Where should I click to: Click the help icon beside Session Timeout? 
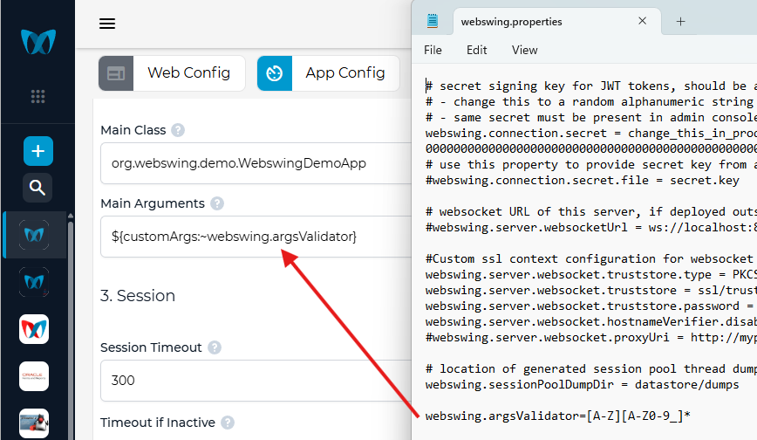coord(215,347)
